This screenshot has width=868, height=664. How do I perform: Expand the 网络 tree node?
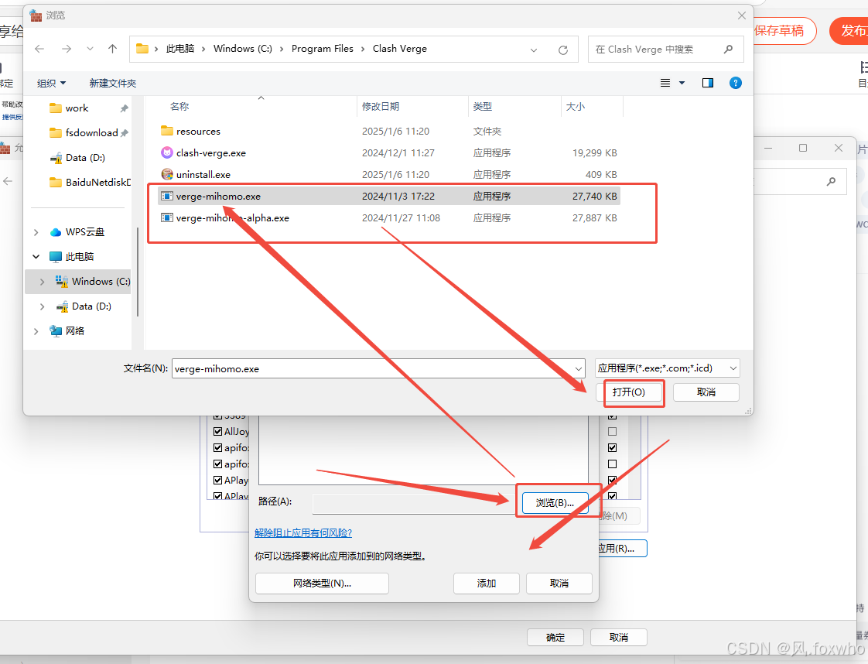(36, 331)
